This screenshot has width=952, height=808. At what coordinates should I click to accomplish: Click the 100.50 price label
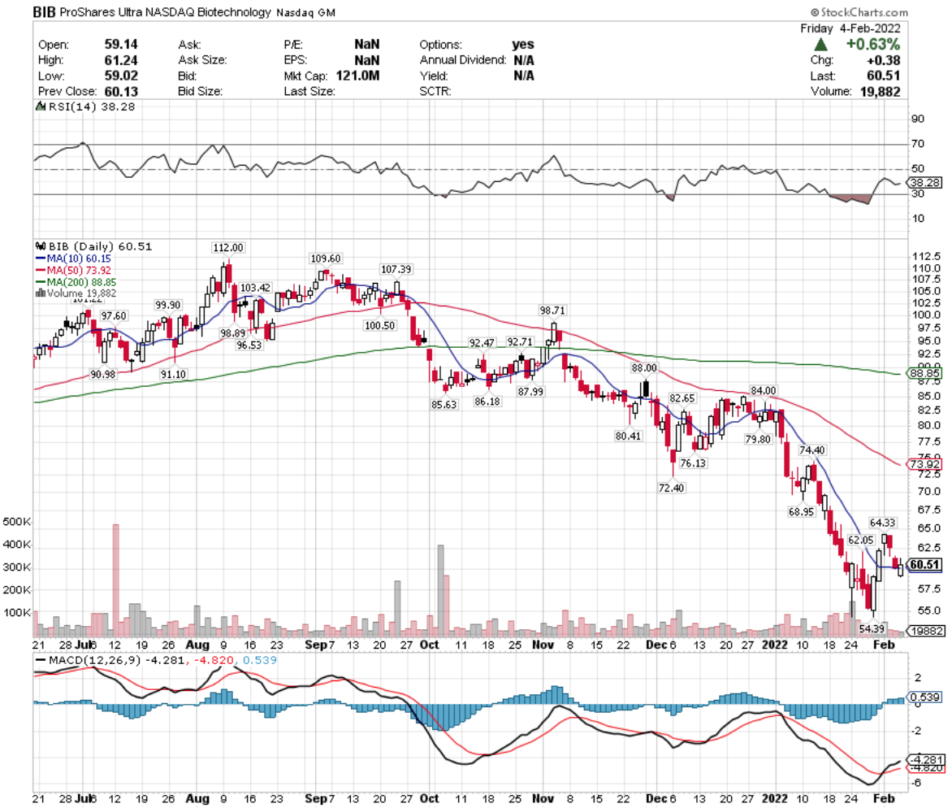(380, 326)
